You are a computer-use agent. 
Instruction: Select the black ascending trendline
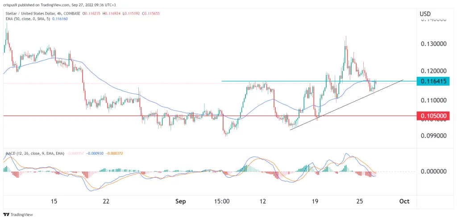pyautogui.click(x=347, y=104)
